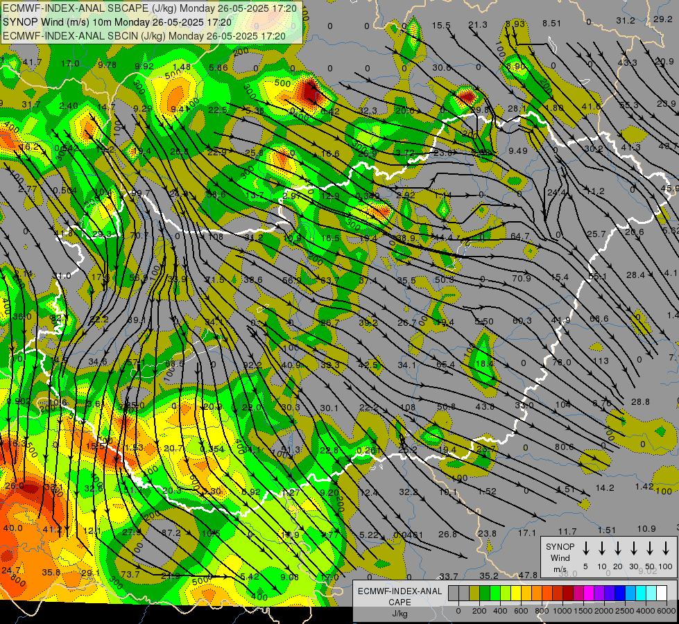679x624 pixels.
Task: Select the 0.0461 value on the map
Action: click(408, 535)
